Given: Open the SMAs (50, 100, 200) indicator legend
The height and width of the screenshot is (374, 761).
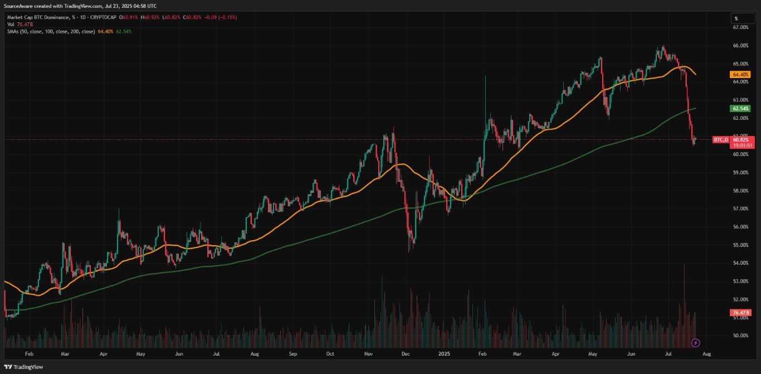Looking at the screenshot, I should [49, 31].
